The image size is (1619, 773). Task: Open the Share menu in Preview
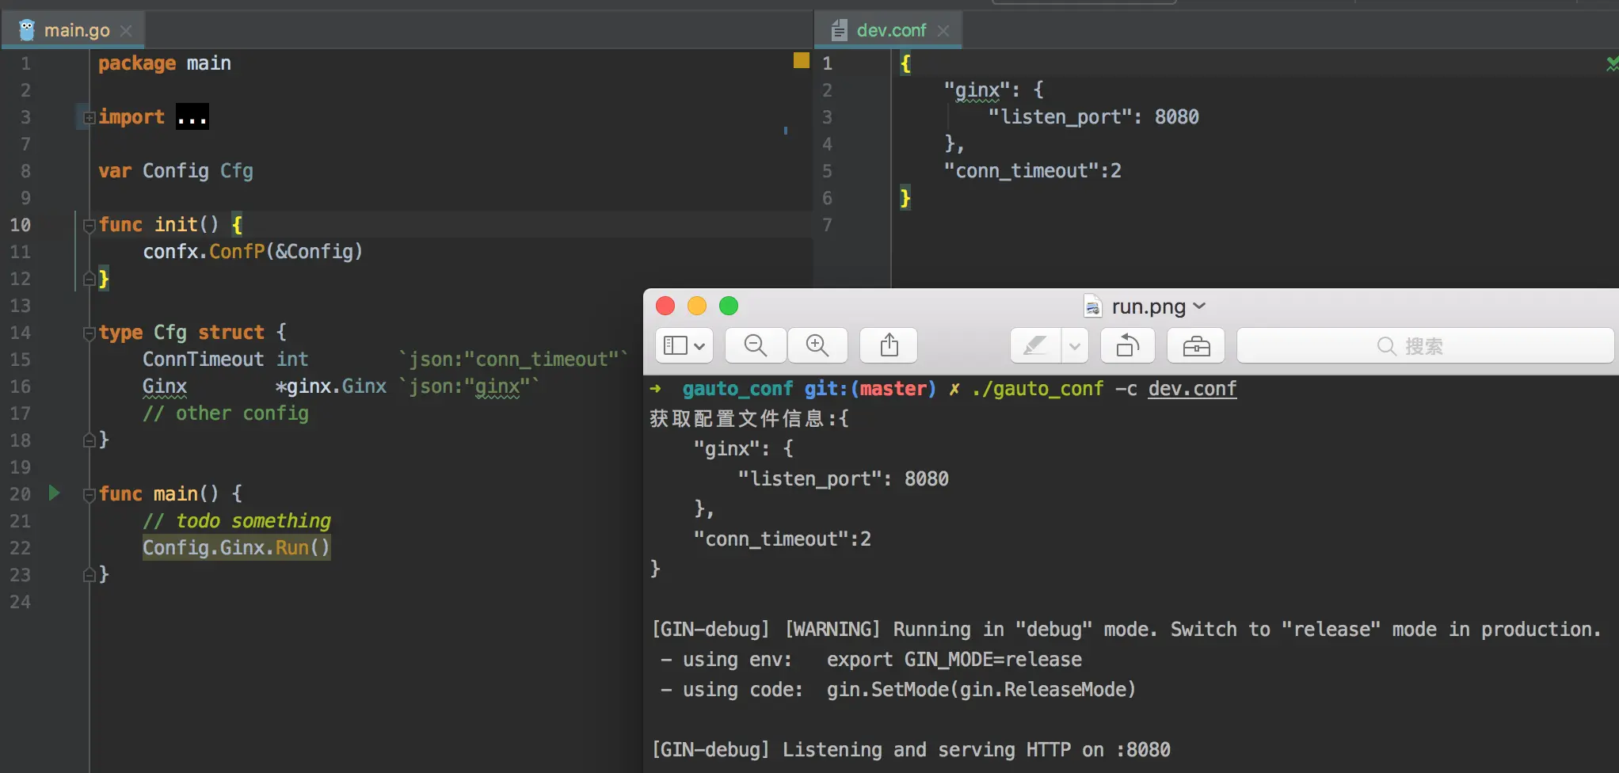click(889, 345)
